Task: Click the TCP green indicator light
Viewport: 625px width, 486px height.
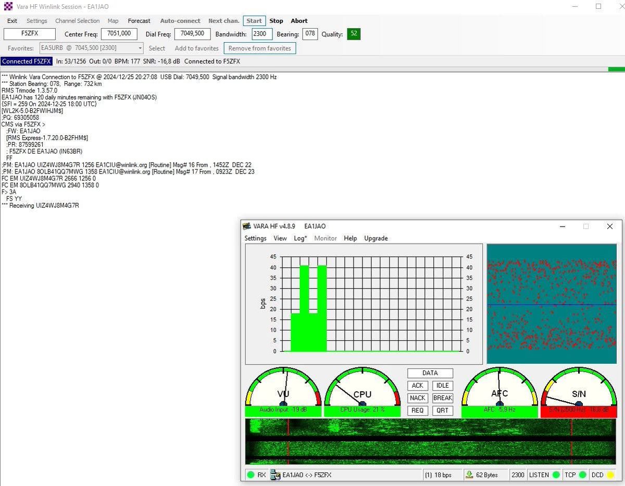Action: tap(582, 475)
